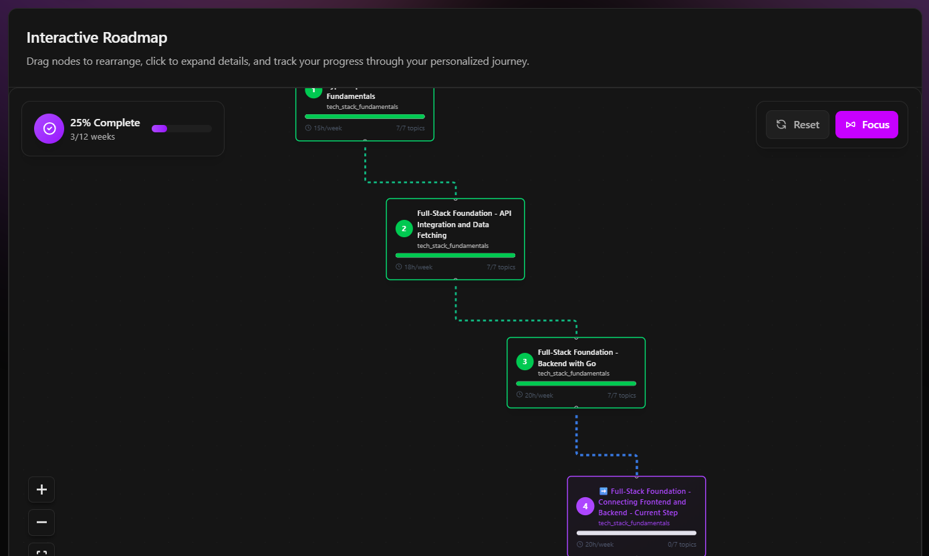Click the Interactive Roadmap heading
929x556 pixels.
[97, 37]
